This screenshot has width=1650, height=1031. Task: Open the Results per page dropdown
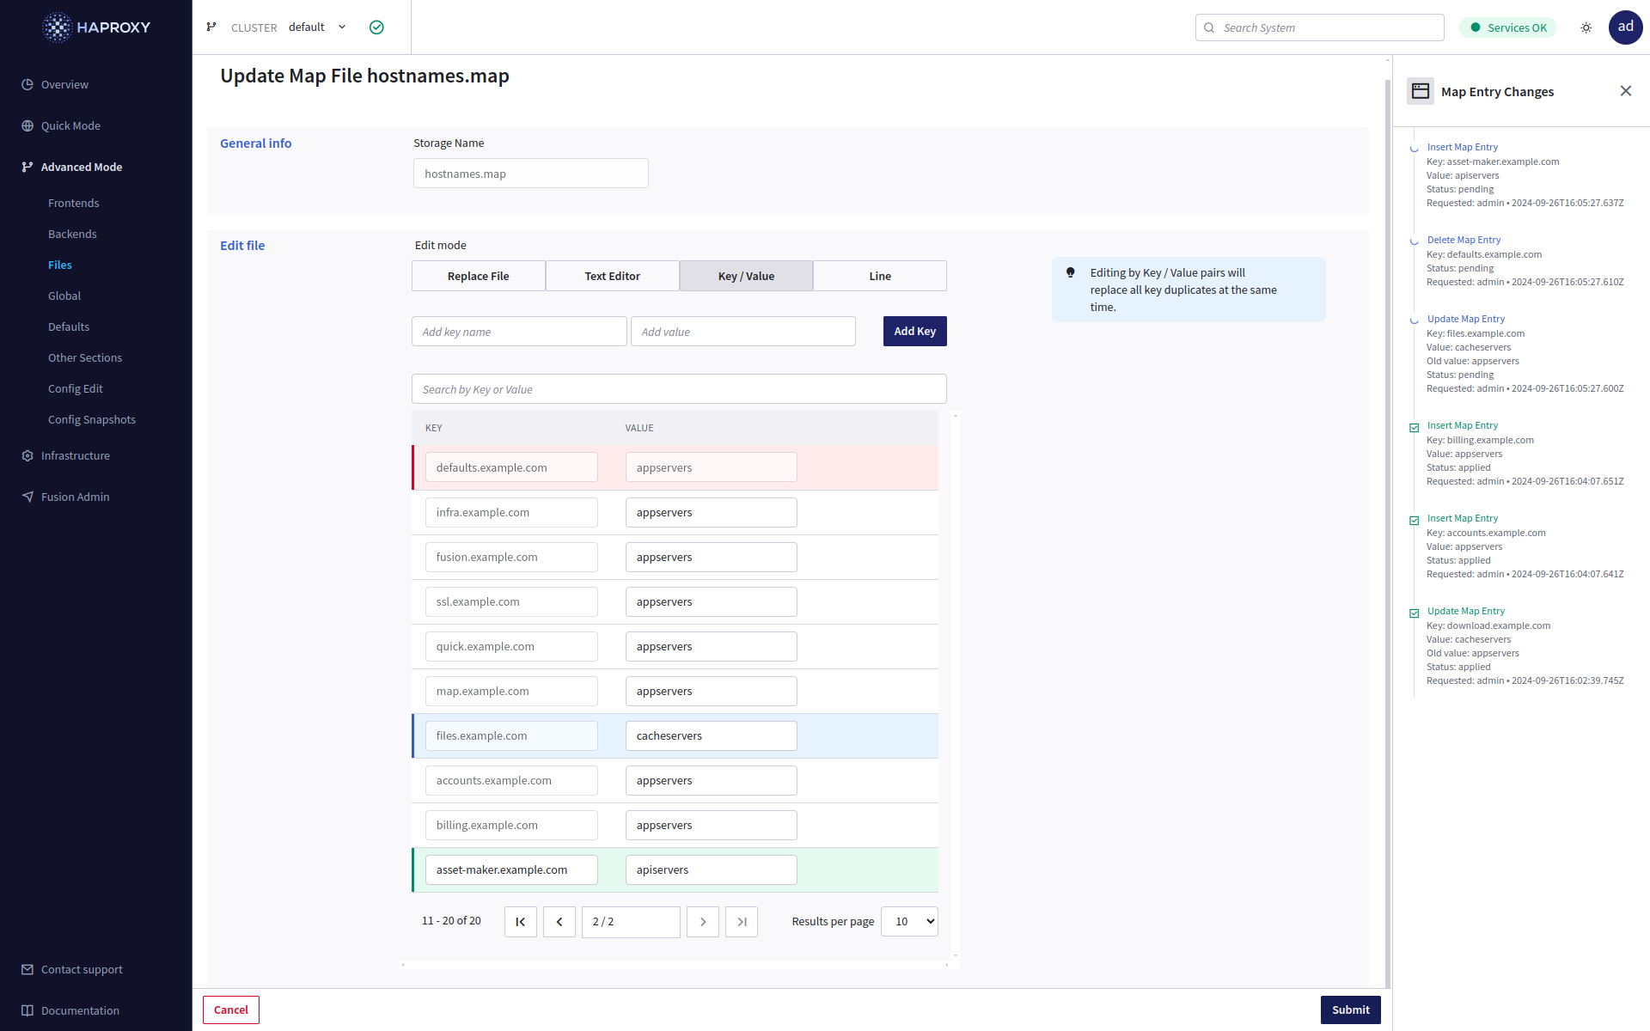(909, 922)
